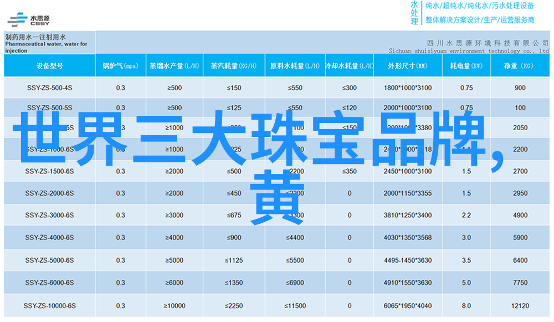Select the 净重(KG) column header
Image resolution: width=554 pixels, height=322 pixels.
pyautogui.click(x=520, y=66)
